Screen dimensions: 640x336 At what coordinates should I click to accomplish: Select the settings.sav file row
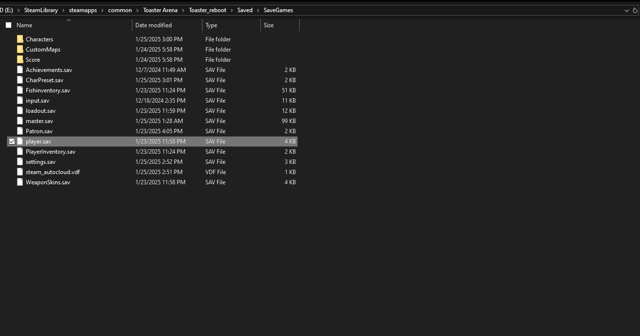point(152,161)
